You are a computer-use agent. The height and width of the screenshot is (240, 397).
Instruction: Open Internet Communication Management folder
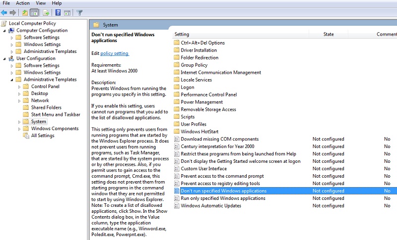tap(221, 72)
